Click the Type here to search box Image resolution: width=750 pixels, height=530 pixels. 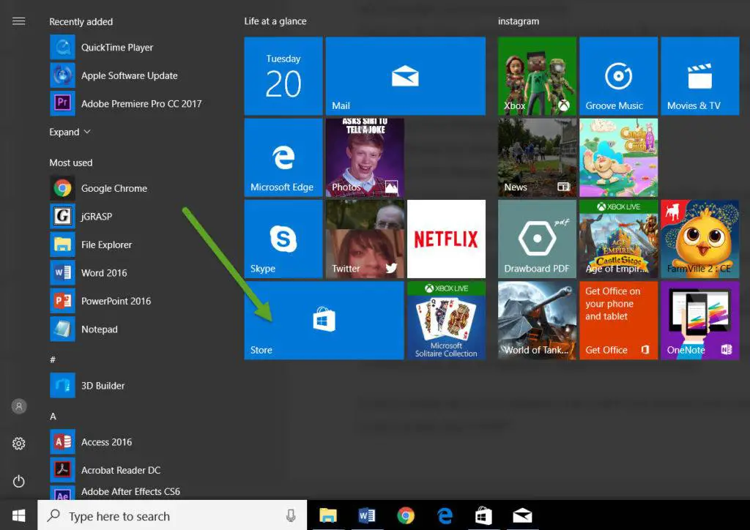tap(172, 515)
